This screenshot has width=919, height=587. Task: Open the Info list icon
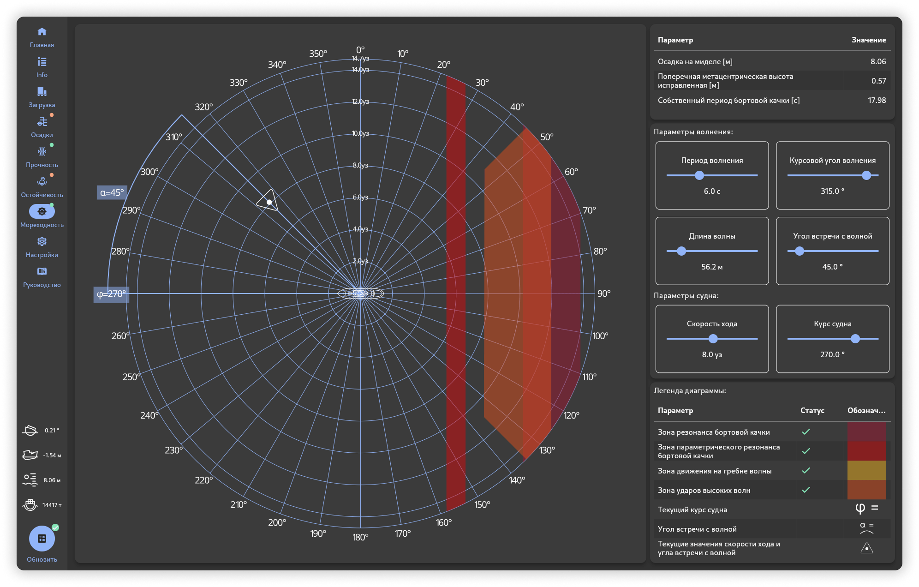42,62
